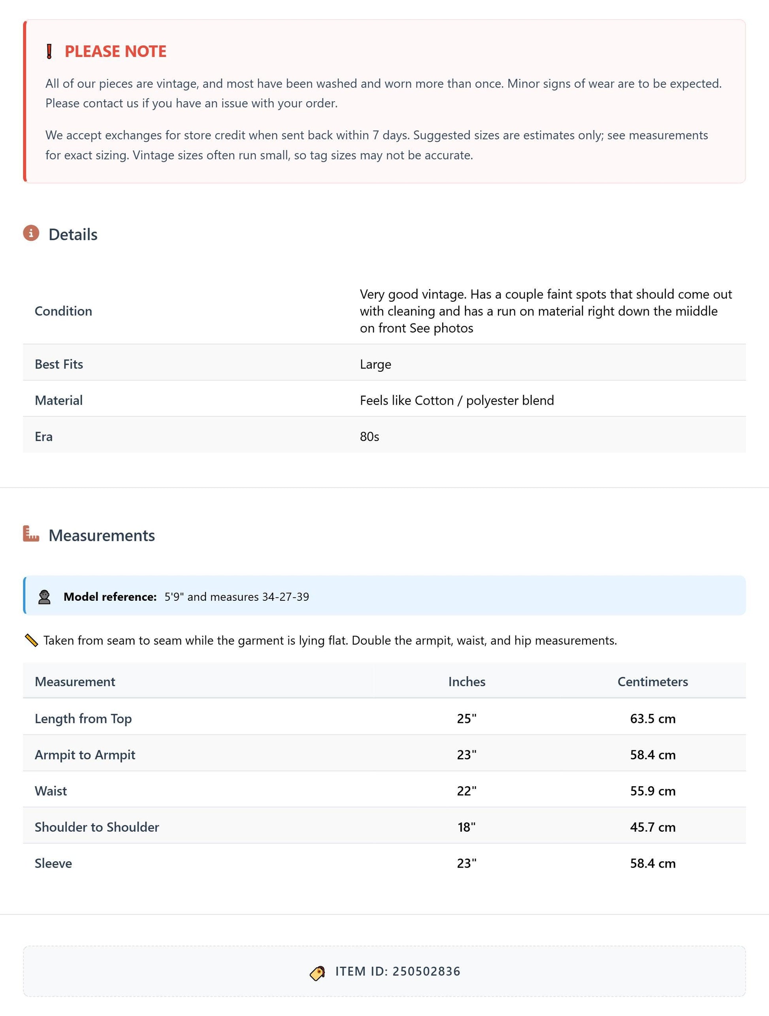Click the yellow measuring tape icon
Screen dimensions: 769x1016
(x=31, y=640)
